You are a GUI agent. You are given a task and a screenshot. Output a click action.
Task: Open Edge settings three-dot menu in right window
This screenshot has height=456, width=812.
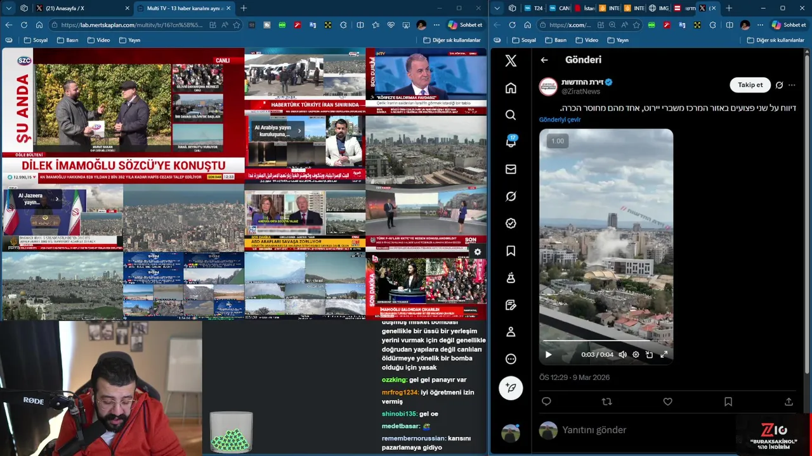click(x=760, y=25)
